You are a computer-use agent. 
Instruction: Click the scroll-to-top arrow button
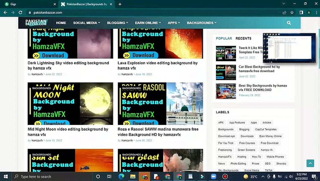310,163
